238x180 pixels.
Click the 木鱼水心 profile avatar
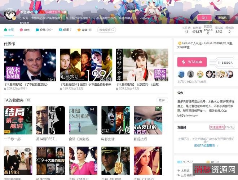click(x=10, y=15)
